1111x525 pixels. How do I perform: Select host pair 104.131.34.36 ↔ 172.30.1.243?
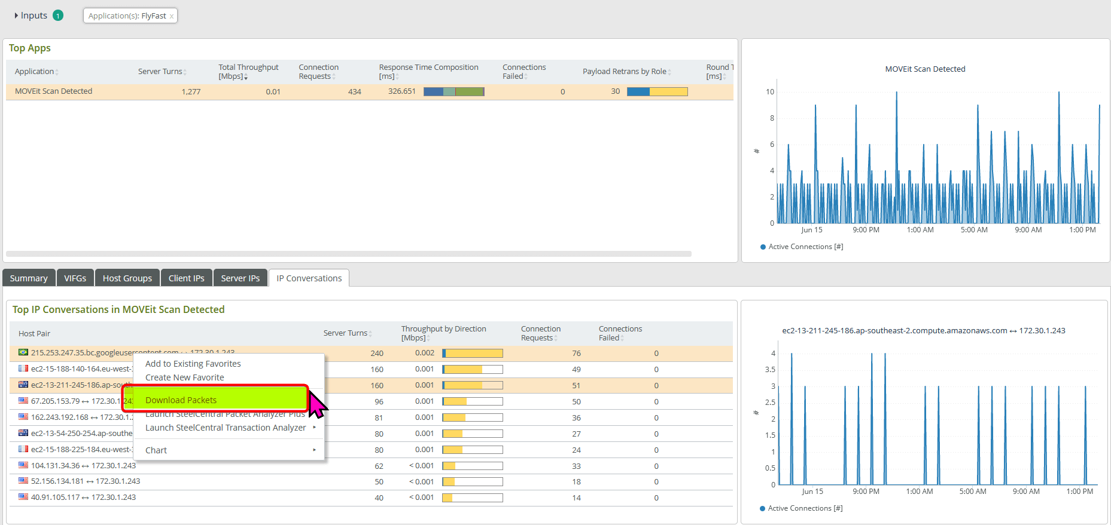coord(83,466)
